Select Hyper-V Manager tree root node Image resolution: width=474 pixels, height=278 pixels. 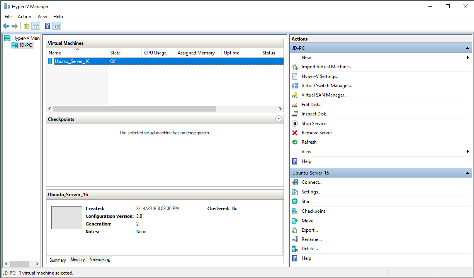[26, 38]
